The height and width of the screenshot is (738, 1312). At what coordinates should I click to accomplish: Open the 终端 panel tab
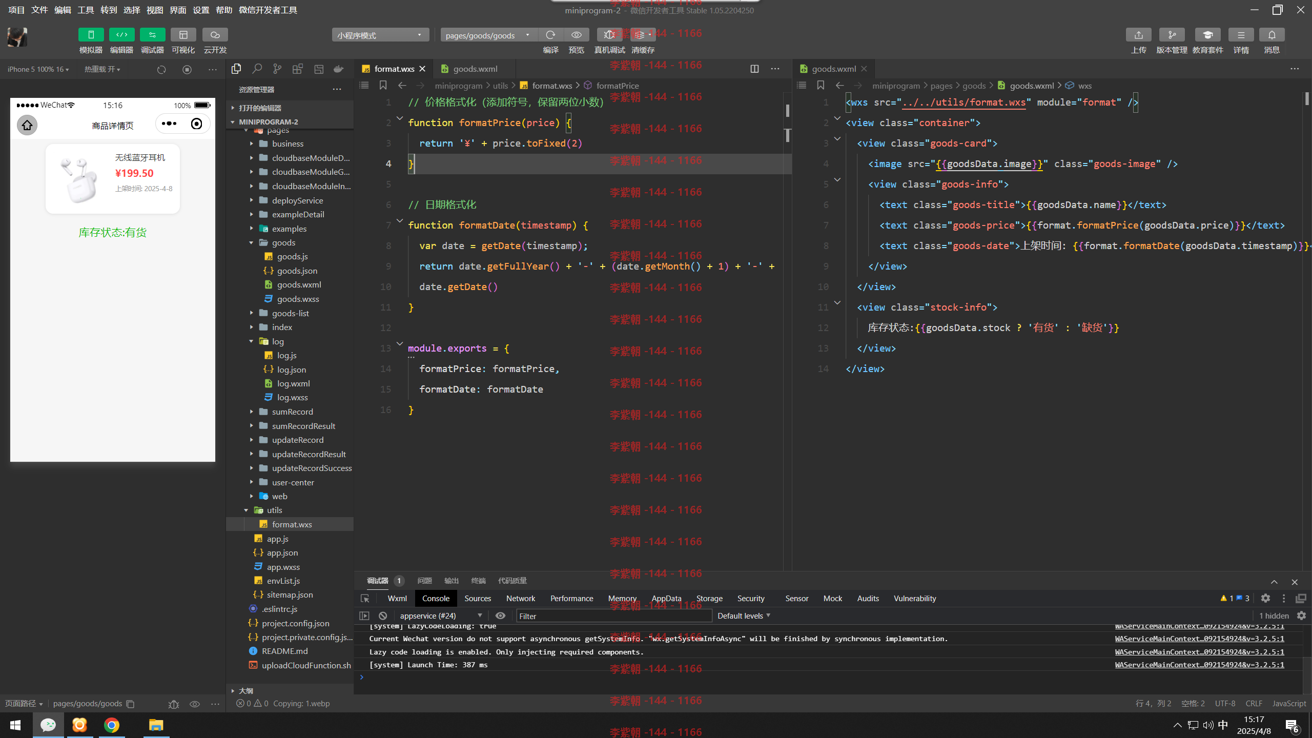point(478,581)
